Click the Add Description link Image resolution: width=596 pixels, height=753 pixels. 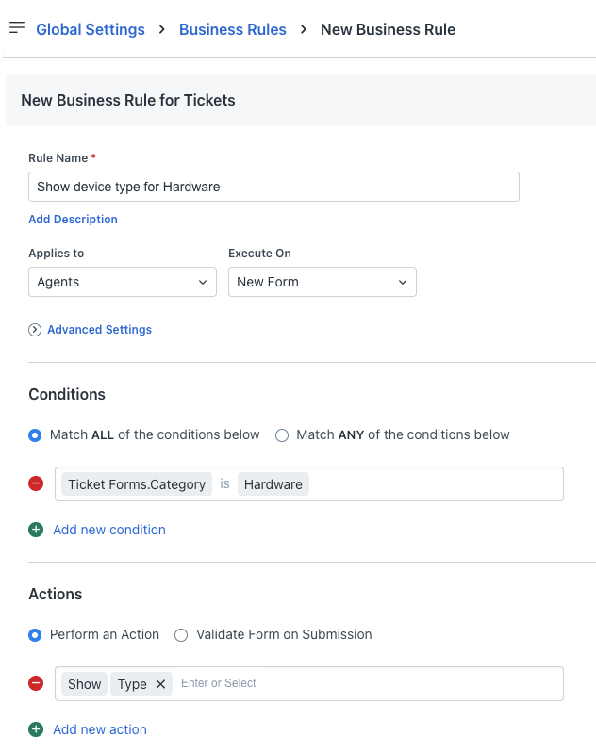[x=73, y=220]
